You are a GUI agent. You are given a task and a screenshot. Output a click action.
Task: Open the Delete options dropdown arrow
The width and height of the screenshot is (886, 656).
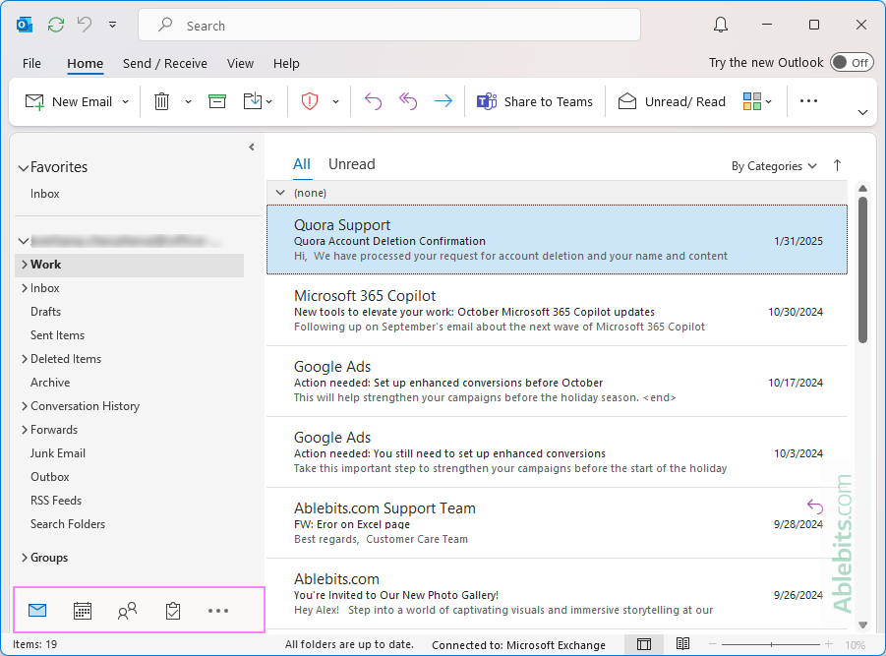click(188, 102)
